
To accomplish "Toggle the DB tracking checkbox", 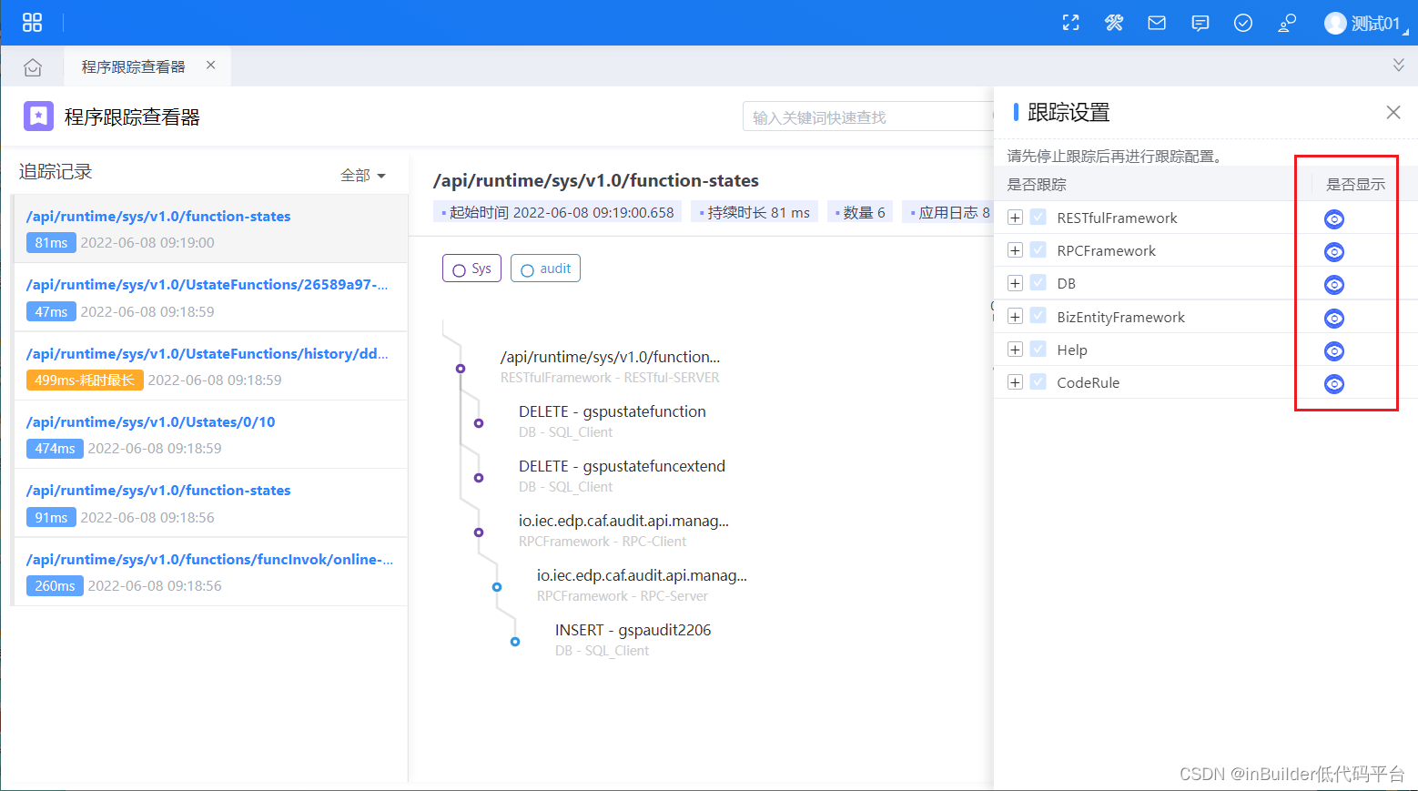I will (x=1038, y=284).
